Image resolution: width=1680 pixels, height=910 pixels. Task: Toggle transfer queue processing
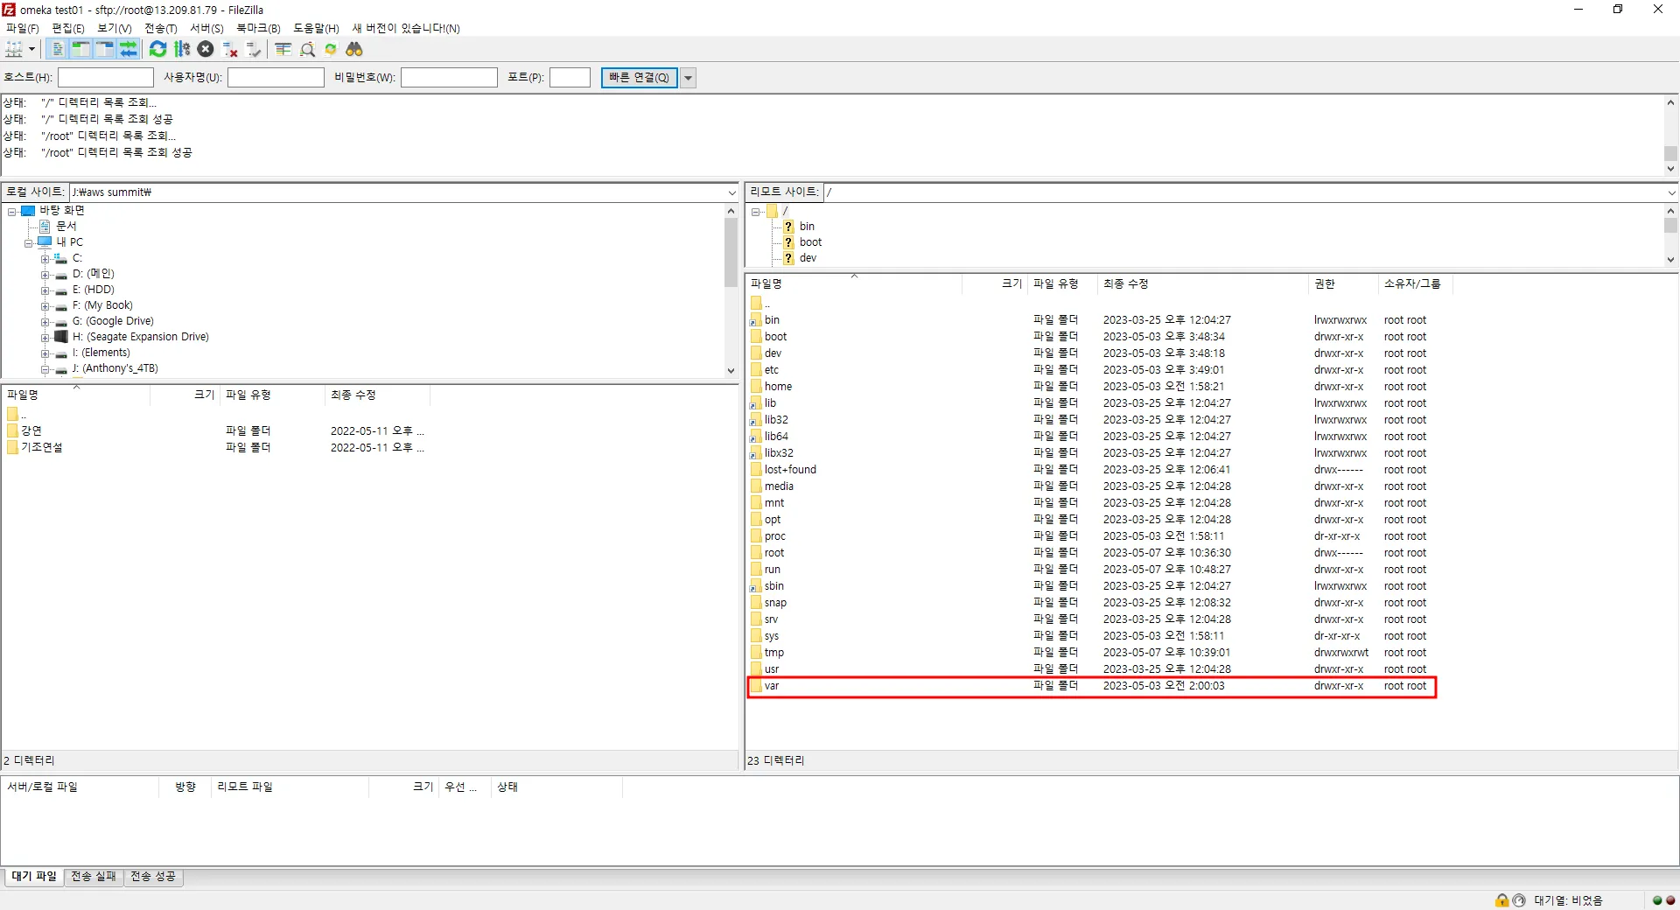[x=182, y=49]
